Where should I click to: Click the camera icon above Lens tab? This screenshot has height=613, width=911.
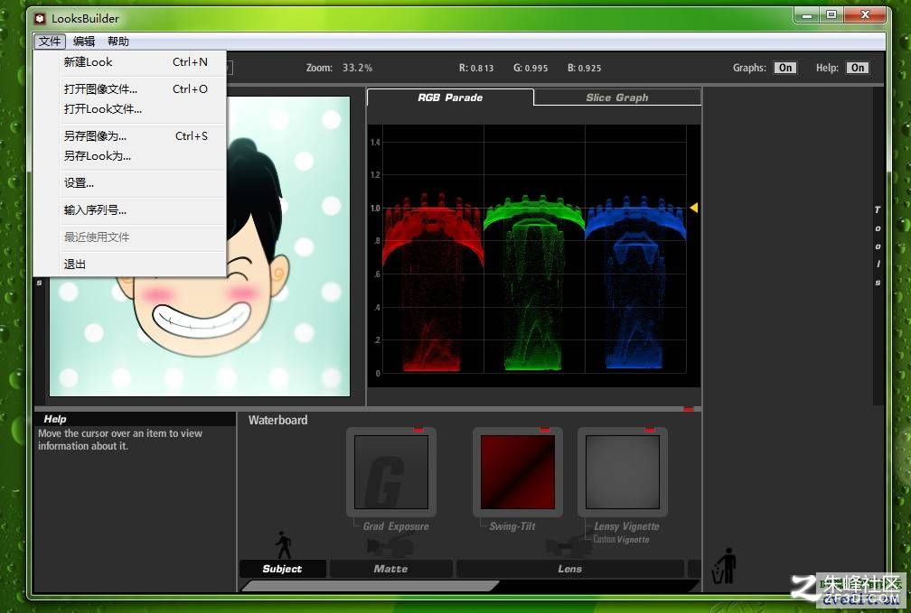[569, 547]
